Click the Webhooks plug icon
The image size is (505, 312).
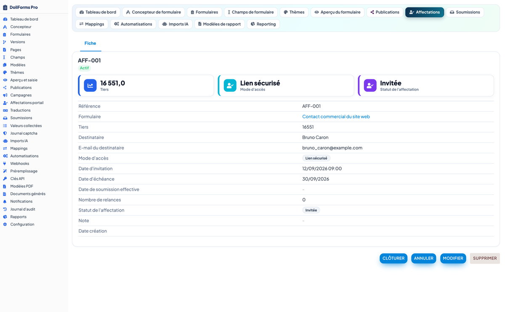(x=5, y=163)
